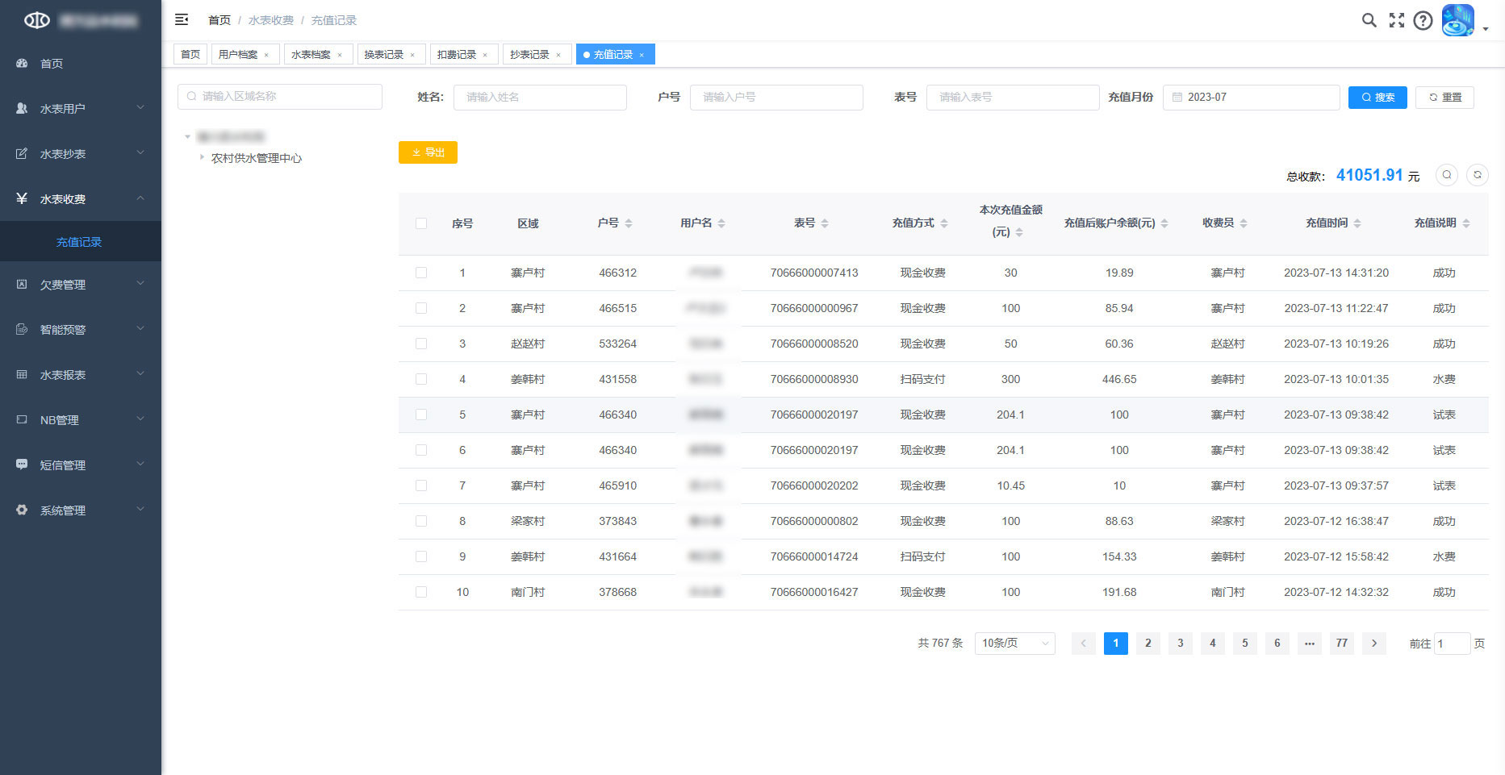1505x775 pixels.
Task: Select the checkbox for row 1
Action: pyautogui.click(x=421, y=273)
